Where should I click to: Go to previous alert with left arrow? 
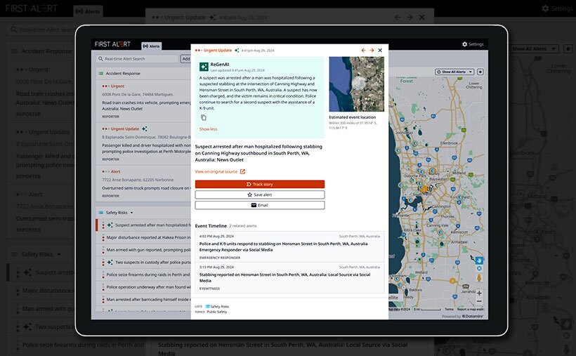(363, 51)
